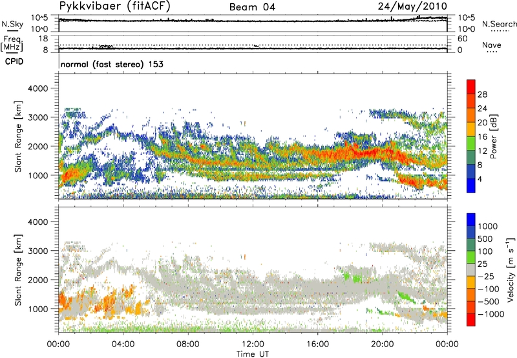Click the '-25' velocity scale value
This screenshot has width=517, height=358.
(x=486, y=276)
